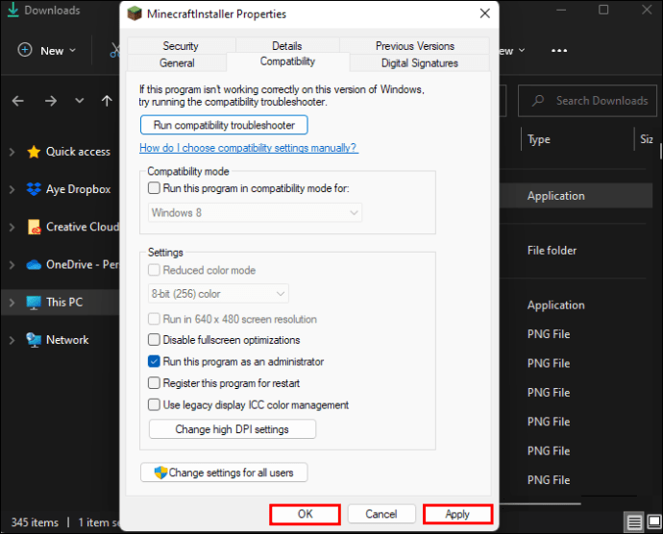Expand the Quick access tree node

[12, 152]
